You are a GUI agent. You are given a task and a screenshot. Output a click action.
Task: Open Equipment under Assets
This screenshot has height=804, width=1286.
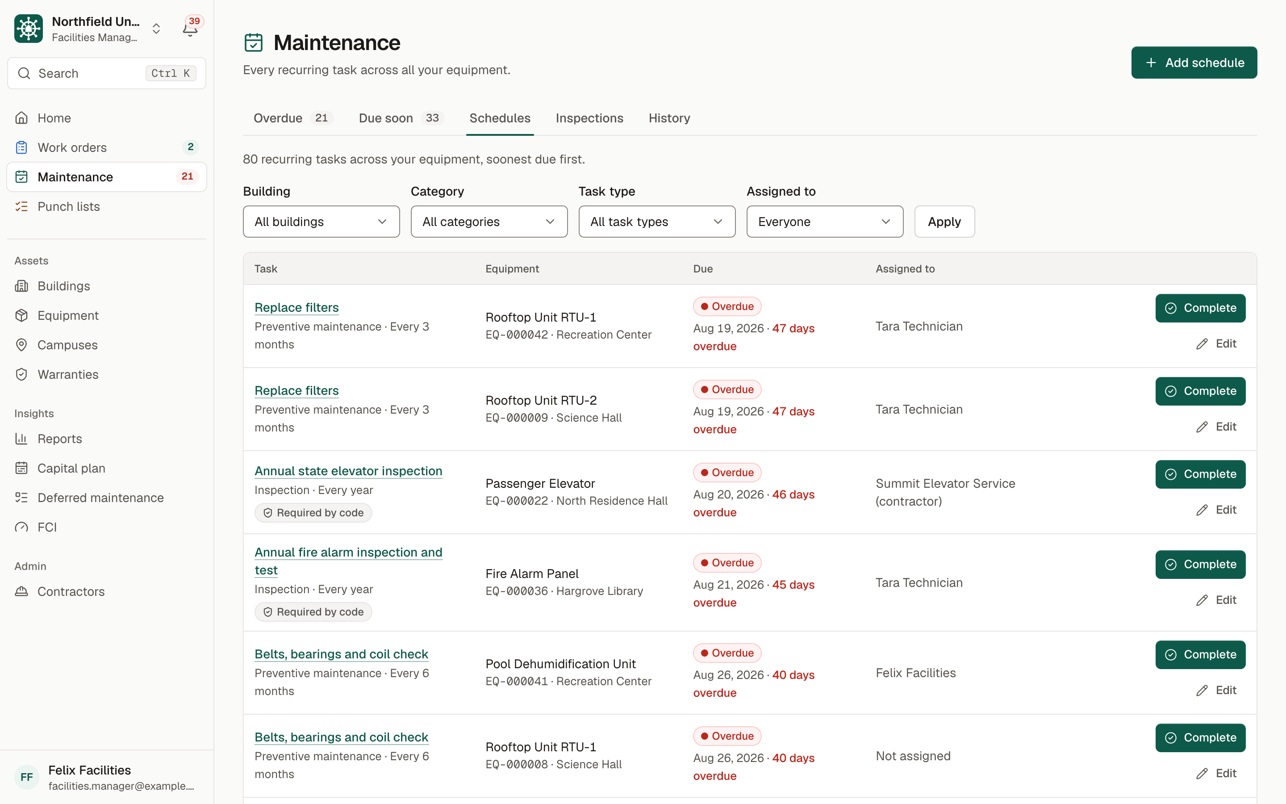point(106,315)
